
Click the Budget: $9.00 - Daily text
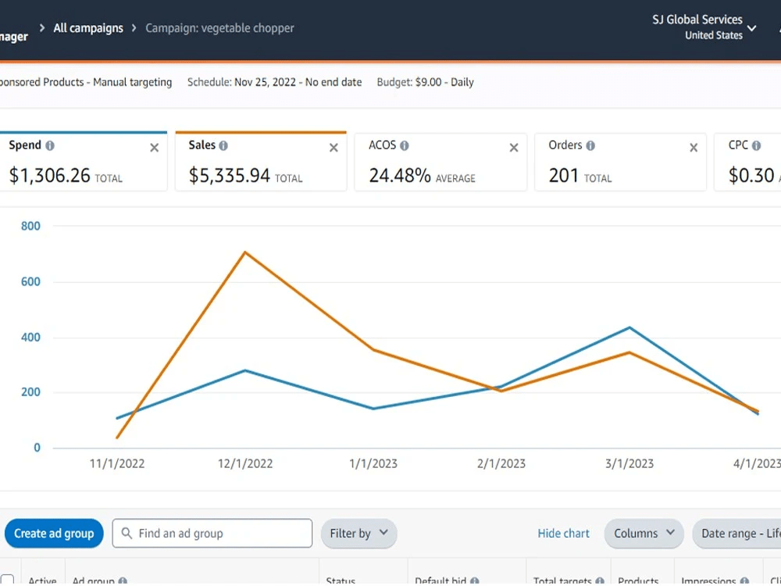425,82
